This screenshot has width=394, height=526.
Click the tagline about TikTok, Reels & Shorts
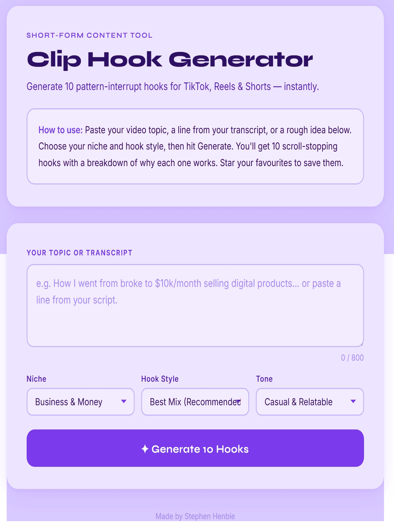click(173, 86)
